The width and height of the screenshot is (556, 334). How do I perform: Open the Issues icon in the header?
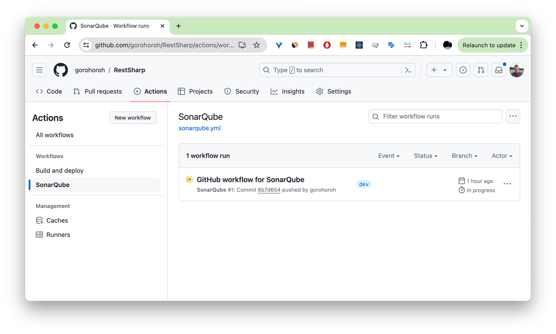point(463,70)
